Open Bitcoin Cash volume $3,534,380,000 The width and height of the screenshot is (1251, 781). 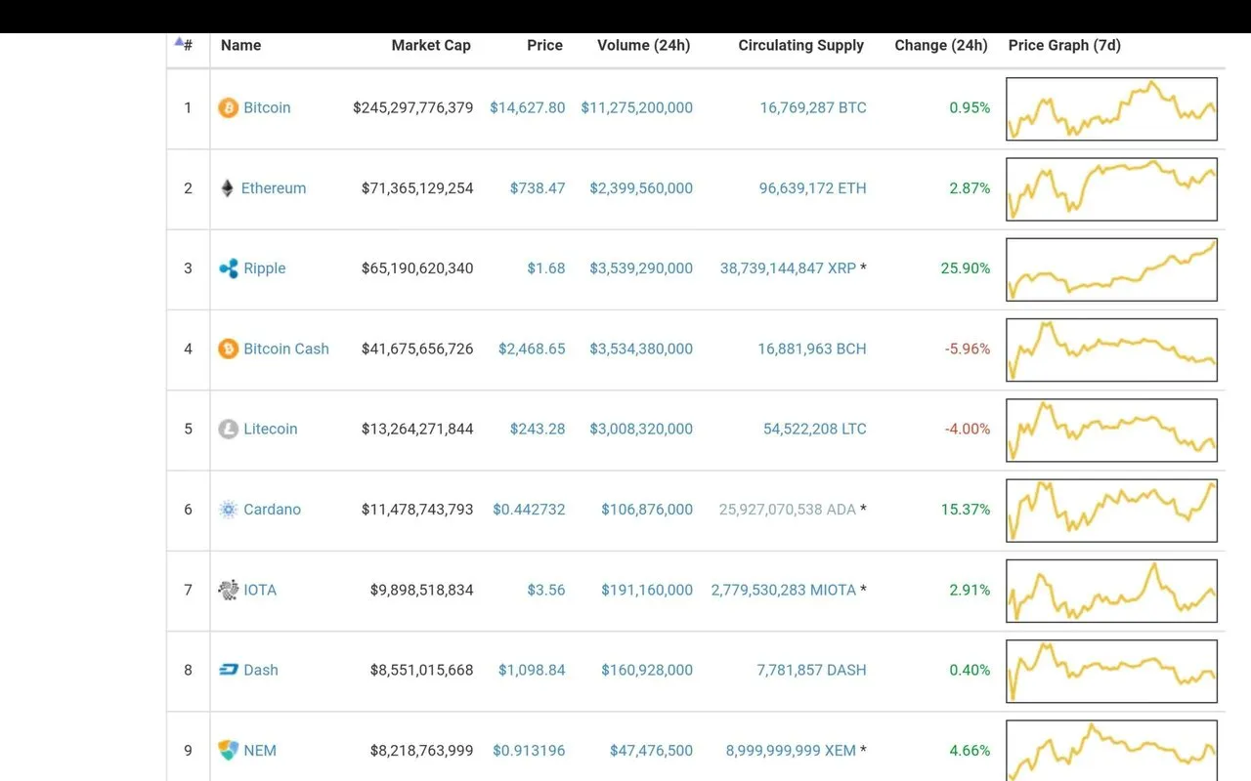[641, 349]
